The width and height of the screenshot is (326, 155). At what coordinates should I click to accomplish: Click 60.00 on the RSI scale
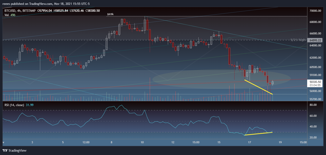(x=313, y=116)
